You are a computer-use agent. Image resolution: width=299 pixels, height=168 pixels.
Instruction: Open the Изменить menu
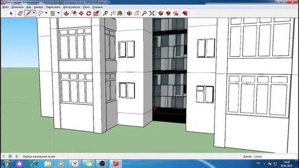point(18,7)
